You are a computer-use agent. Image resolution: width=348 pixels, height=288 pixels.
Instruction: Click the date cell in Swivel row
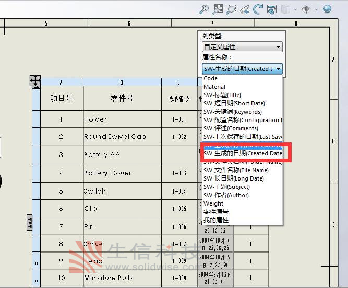[215, 244]
